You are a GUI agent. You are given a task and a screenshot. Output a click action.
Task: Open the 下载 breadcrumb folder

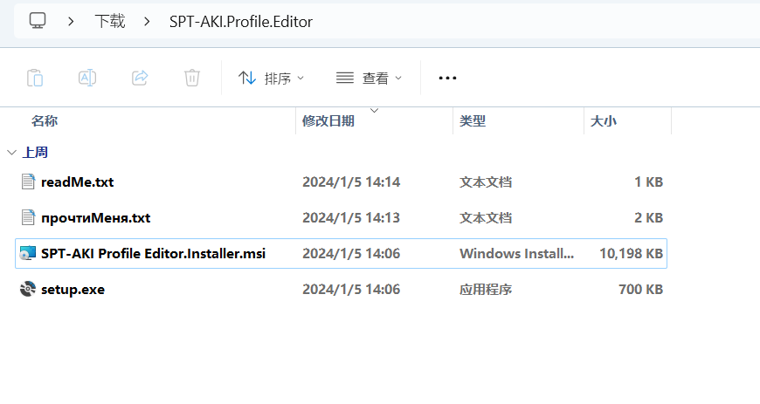[x=110, y=21]
